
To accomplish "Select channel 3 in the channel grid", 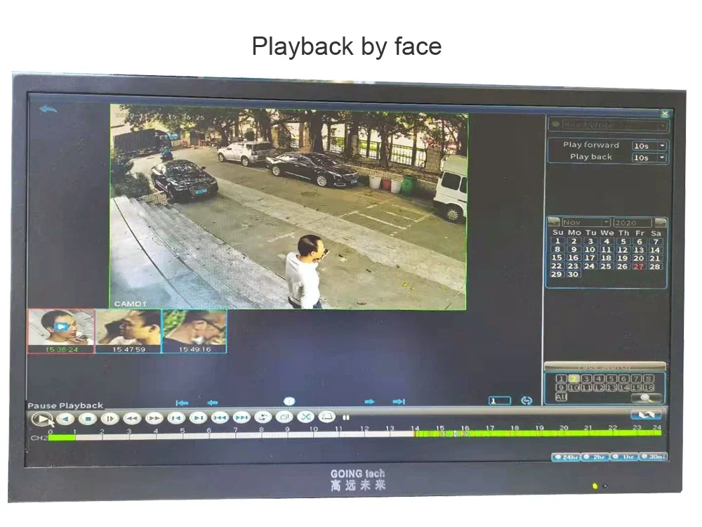I will click(586, 379).
